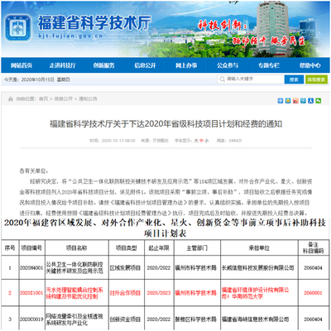Share via the teal Tencent Weibo icon
The image size is (331, 331).
click(303, 101)
